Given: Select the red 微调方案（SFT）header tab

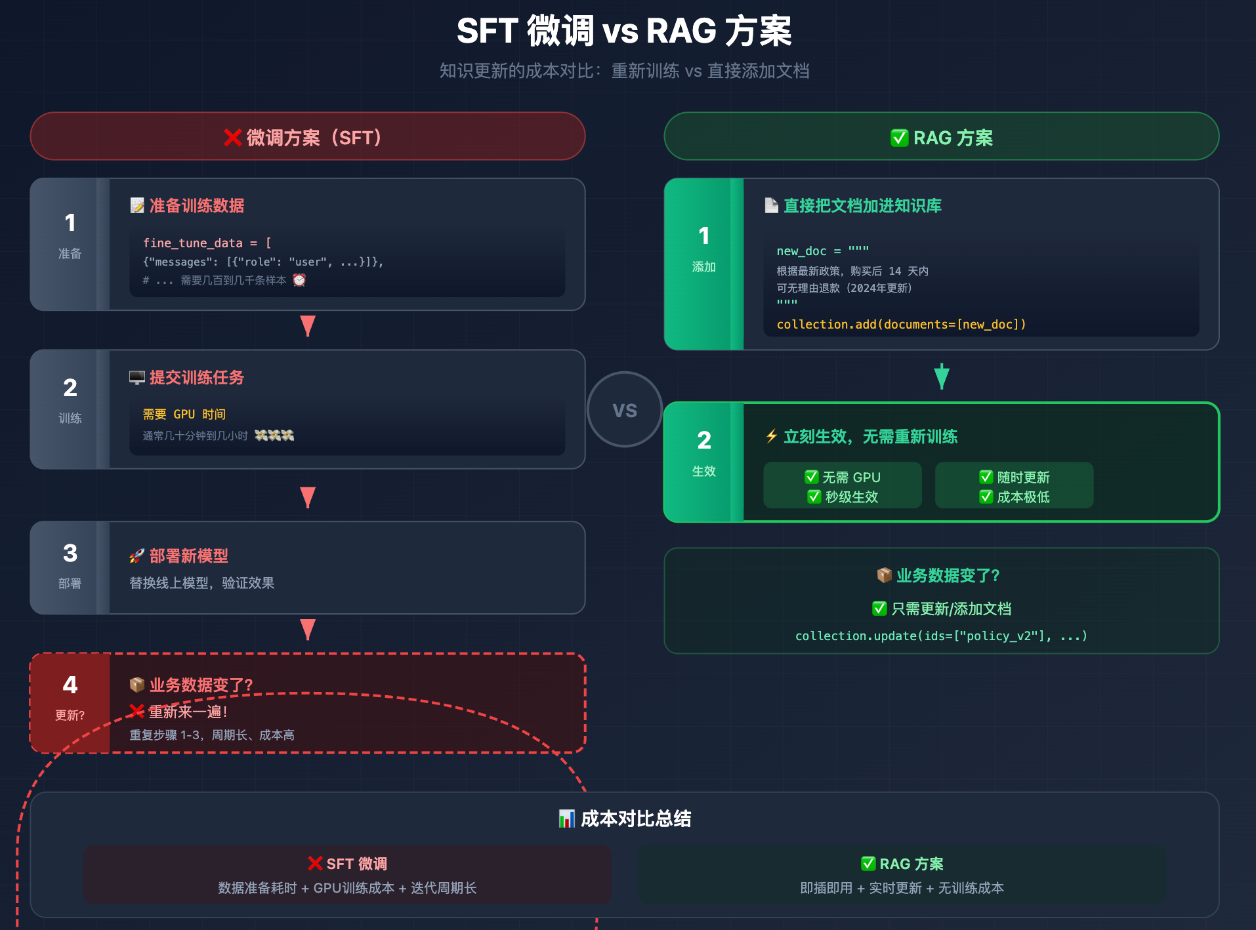Looking at the screenshot, I should (308, 136).
